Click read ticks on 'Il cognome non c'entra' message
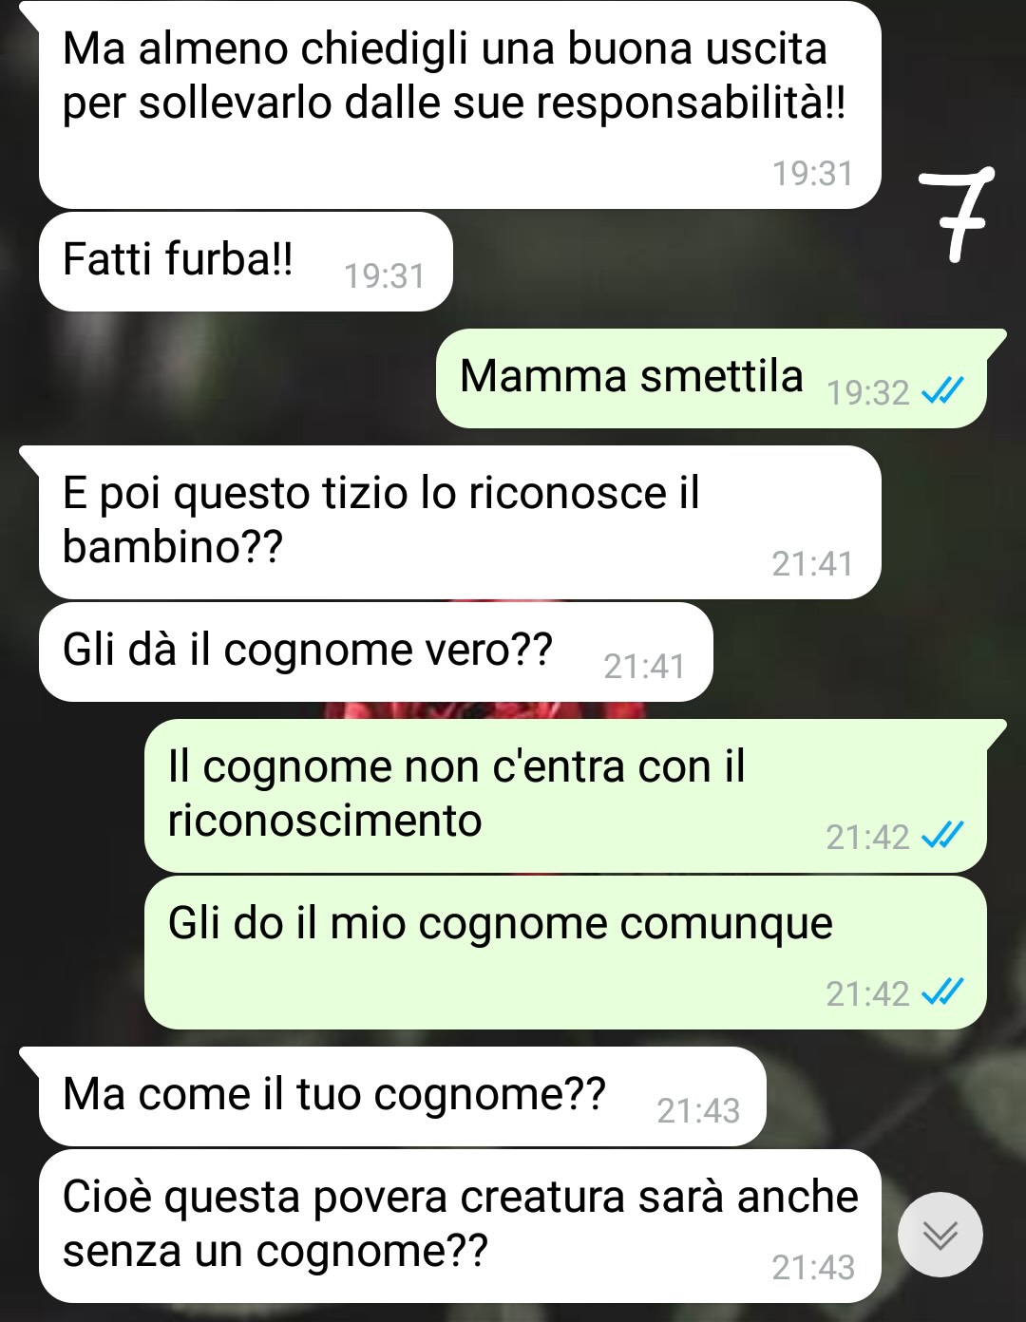Image resolution: width=1026 pixels, height=1322 pixels. (943, 836)
